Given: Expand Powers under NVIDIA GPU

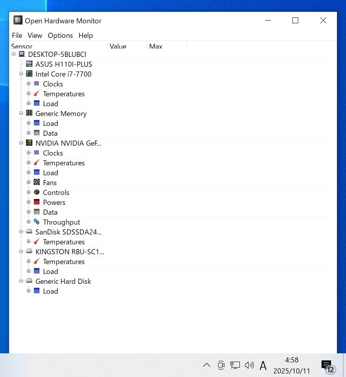Looking at the screenshot, I should (28, 202).
